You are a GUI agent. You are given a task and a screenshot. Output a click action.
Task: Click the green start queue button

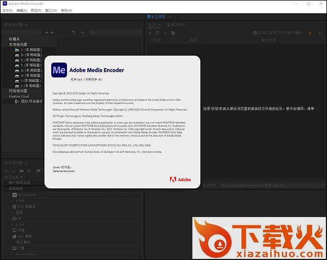(320, 33)
